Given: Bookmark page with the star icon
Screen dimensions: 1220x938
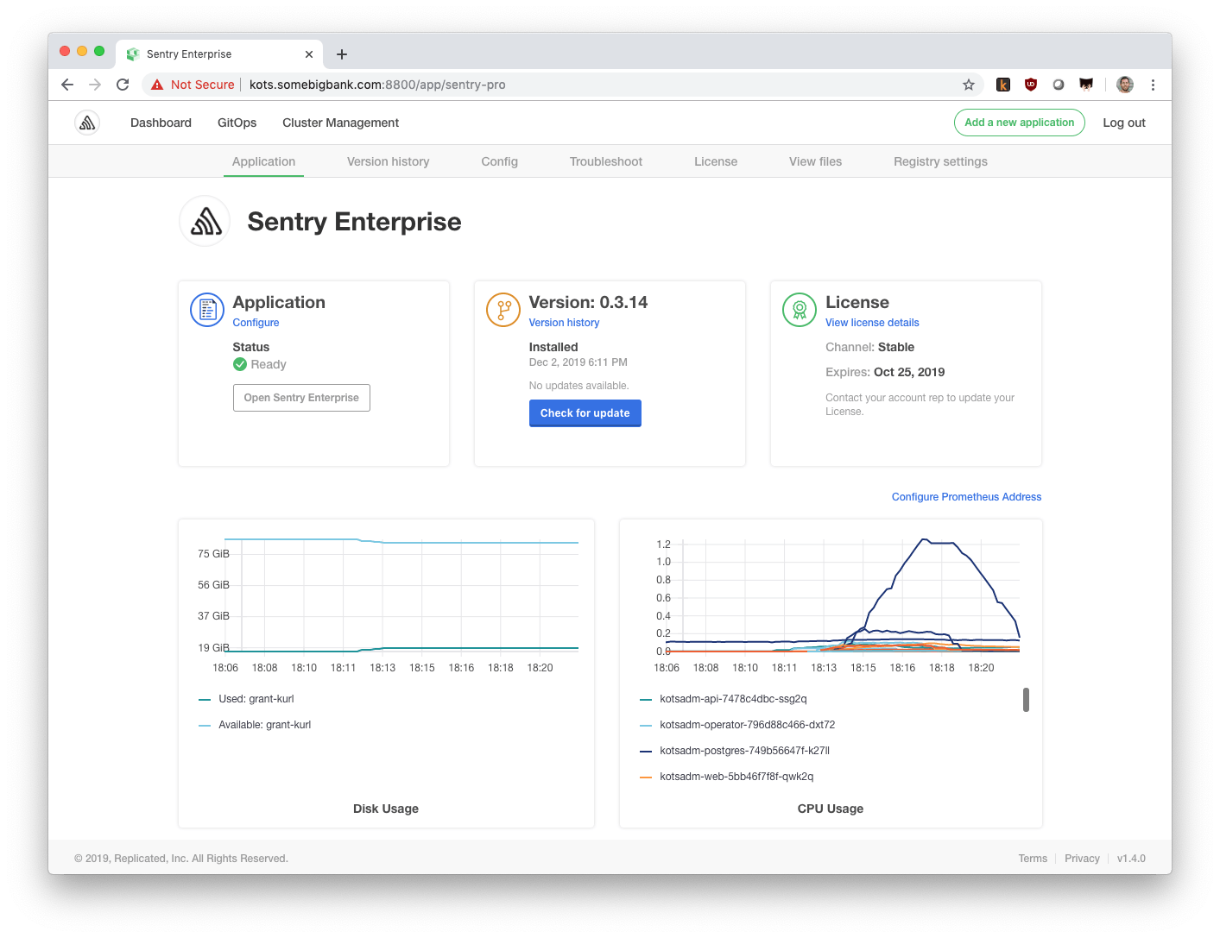Looking at the screenshot, I should tap(969, 85).
